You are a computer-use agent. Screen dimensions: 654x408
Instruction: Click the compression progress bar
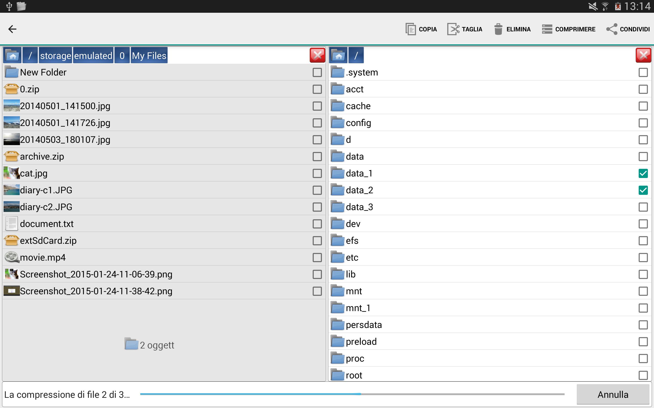(352, 394)
